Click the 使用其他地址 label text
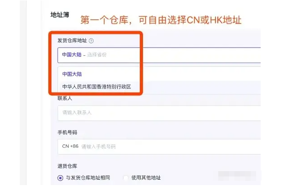The width and height of the screenshot is (285, 190). (146, 178)
